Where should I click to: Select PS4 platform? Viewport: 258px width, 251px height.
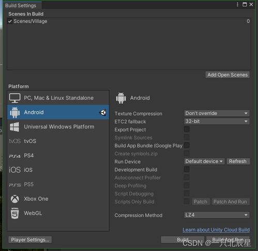pos(58,155)
